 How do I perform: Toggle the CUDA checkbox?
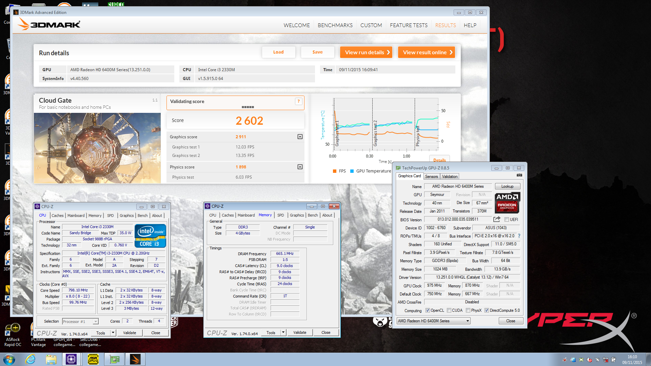[x=449, y=310]
